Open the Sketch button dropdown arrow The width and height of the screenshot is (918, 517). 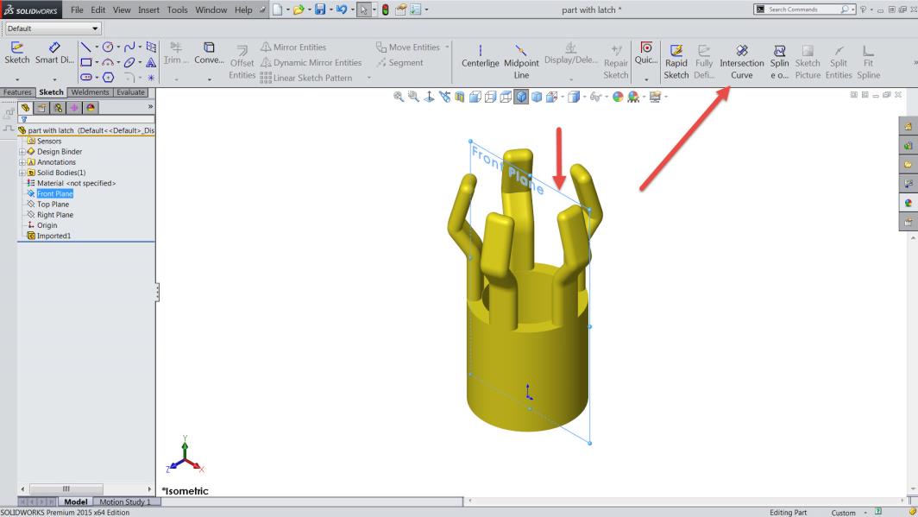click(x=17, y=79)
